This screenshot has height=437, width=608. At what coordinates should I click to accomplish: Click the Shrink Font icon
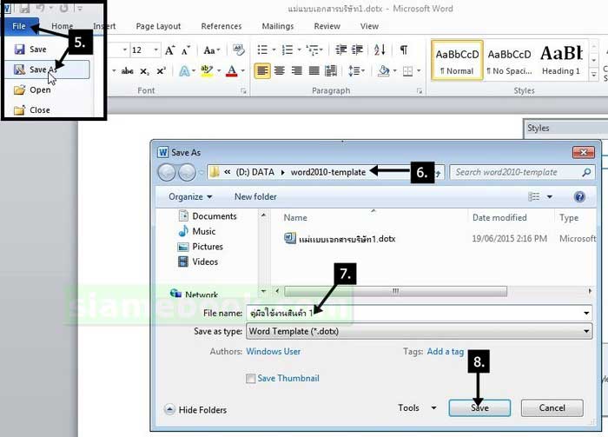point(185,50)
